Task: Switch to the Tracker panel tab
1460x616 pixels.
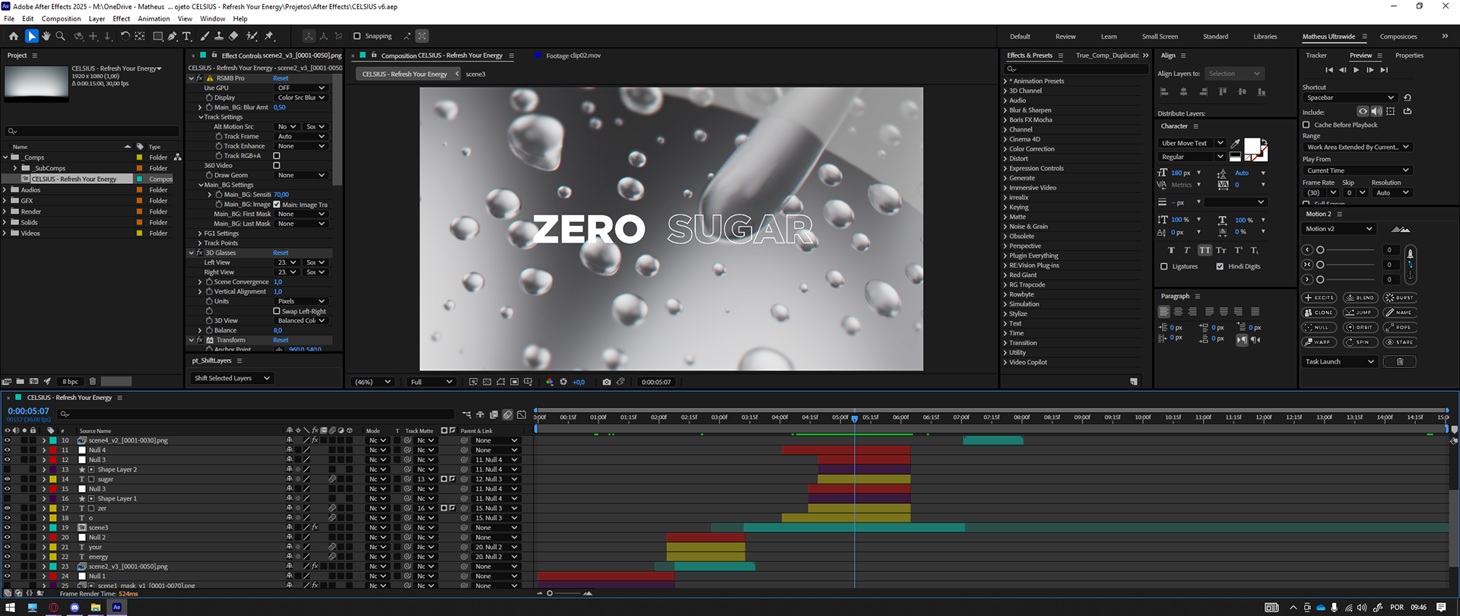Action: pos(1316,56)
